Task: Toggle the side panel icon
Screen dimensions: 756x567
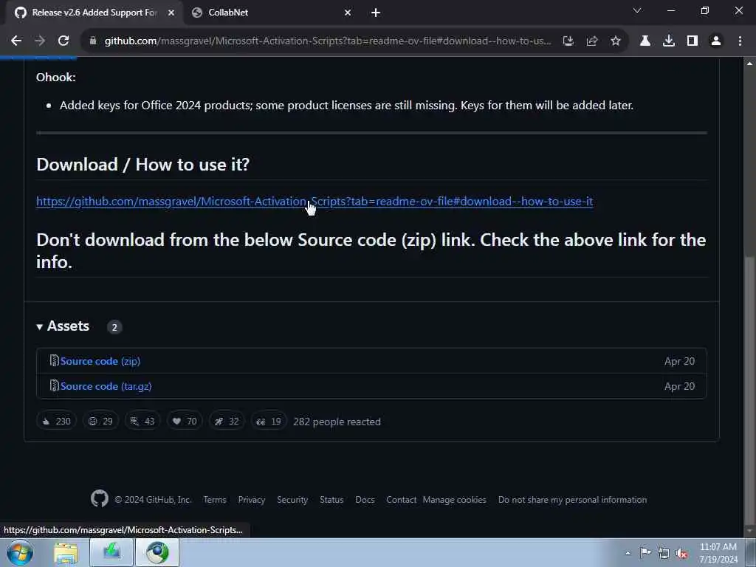Action: (x=693, y=41)
